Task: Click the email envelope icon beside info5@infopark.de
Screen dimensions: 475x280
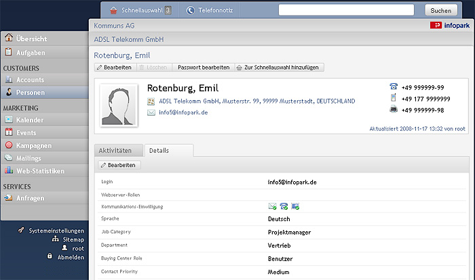Action: pos(151,113)
